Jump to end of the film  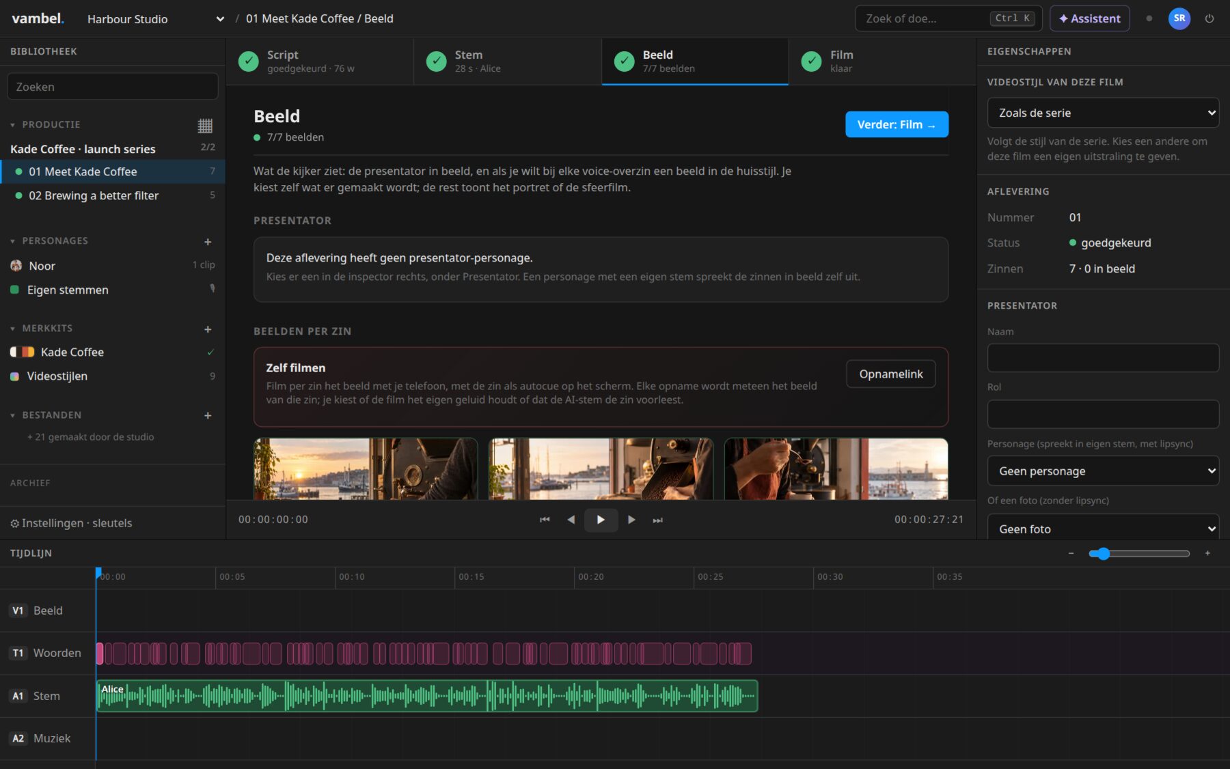(657, 520)
